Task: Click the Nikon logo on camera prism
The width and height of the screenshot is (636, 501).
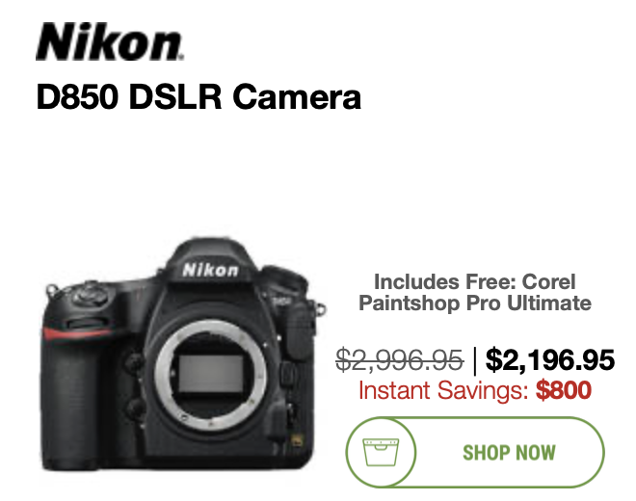Action: pos(210,270)
